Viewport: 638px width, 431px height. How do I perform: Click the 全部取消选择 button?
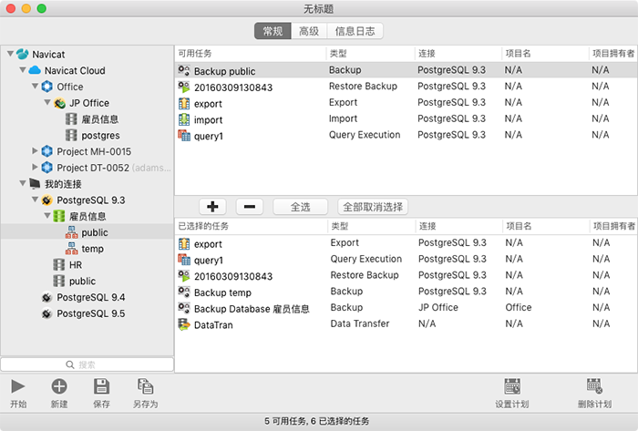372,207
